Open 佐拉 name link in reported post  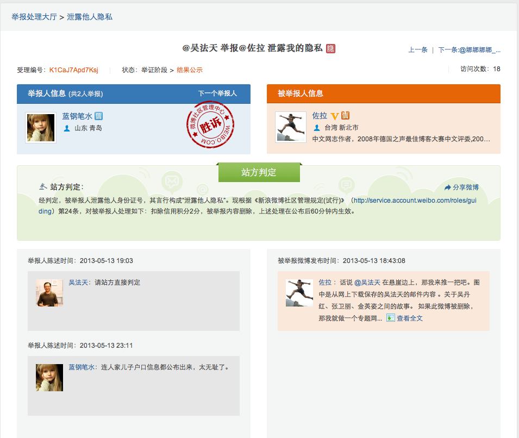(x=325, y=283)
